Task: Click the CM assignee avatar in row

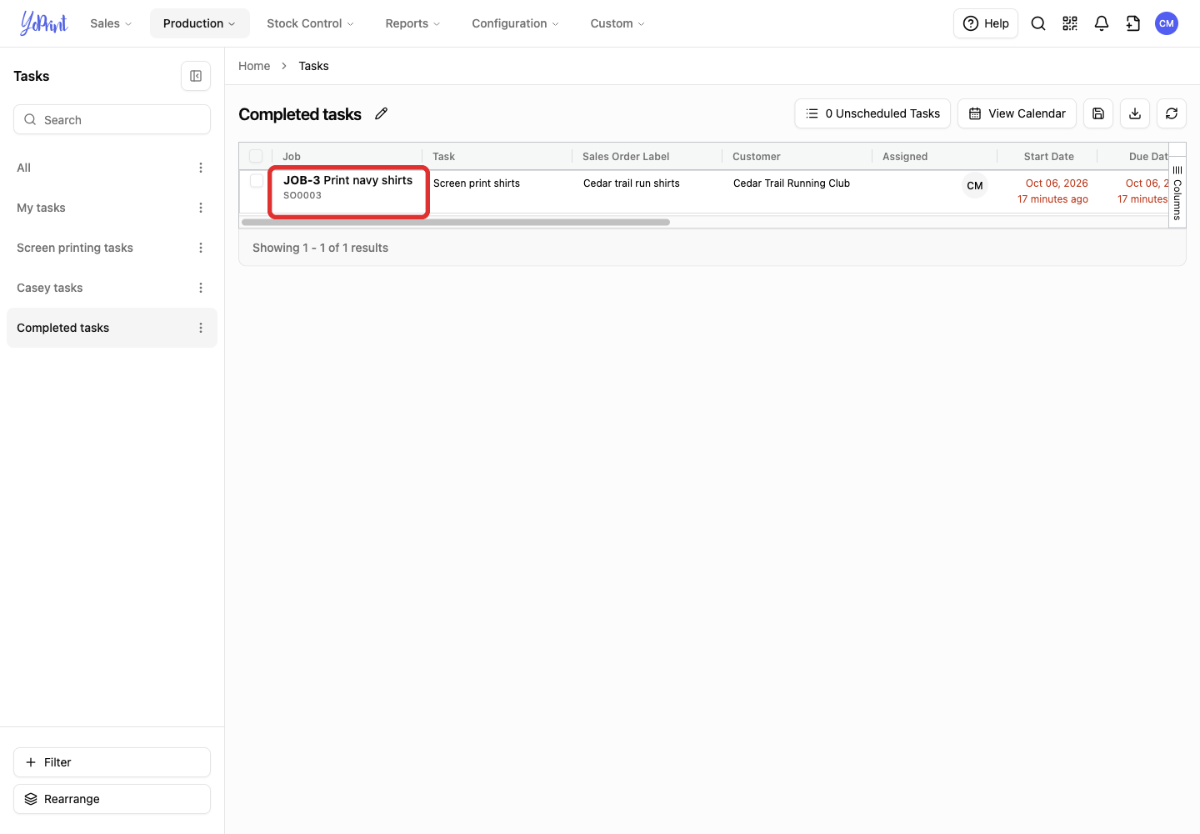Action: pyautogui.click(x=975, y=186)
